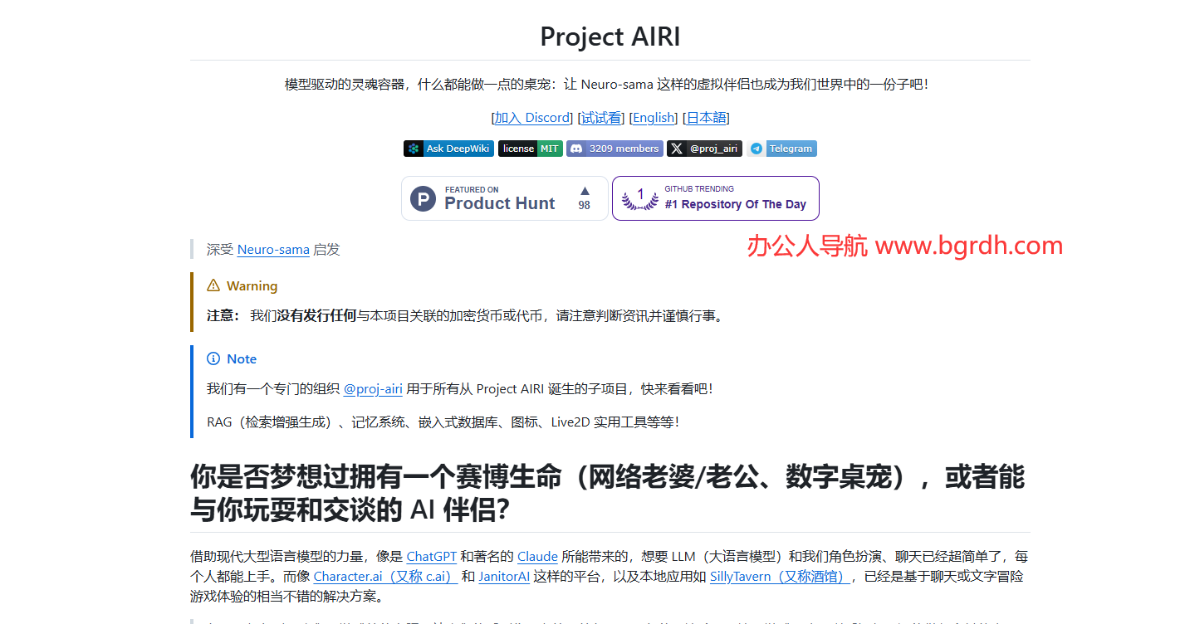Switch to the 日本語 version

[705, 118]
